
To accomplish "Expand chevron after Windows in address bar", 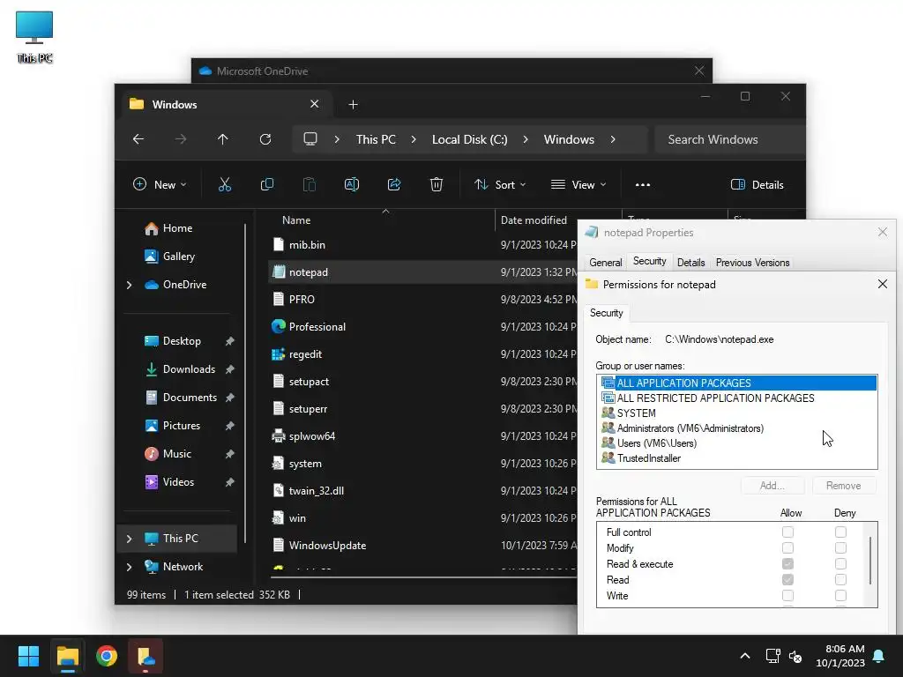I will coord(613,139).
